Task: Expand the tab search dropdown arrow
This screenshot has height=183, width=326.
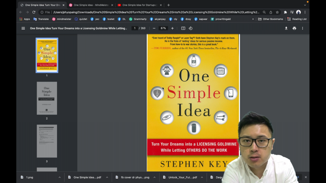Action: (305, 5)
